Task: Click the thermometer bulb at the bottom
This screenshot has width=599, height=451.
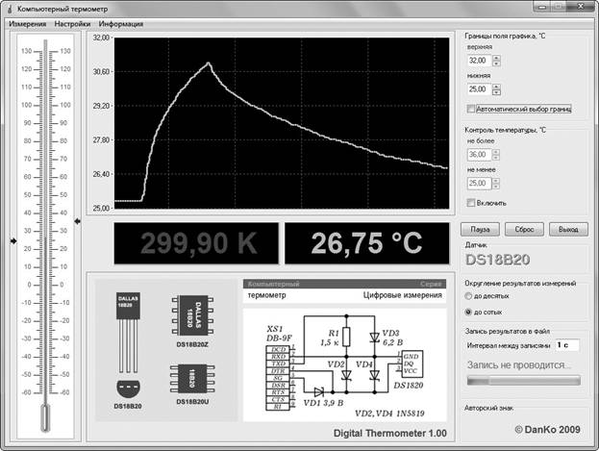Action: (x=45, y=417)
